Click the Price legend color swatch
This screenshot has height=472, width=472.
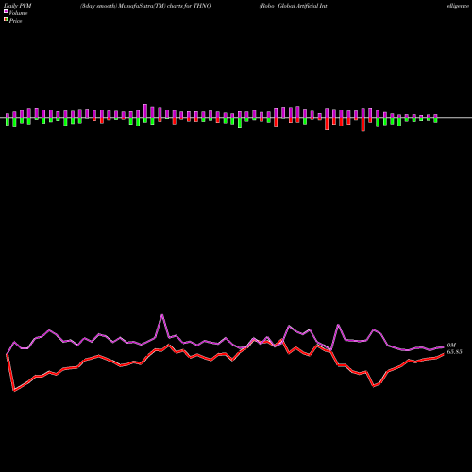tap(6, 20)
